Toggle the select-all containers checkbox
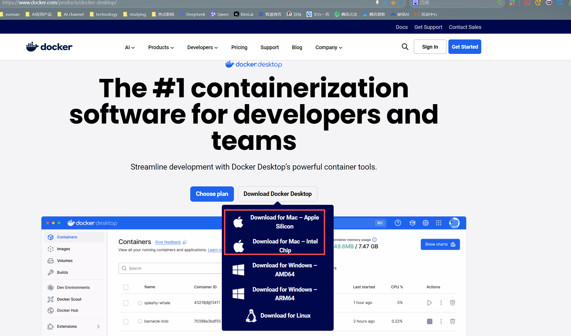Screen dimensions: 571x336 click(x=126, y=287)
